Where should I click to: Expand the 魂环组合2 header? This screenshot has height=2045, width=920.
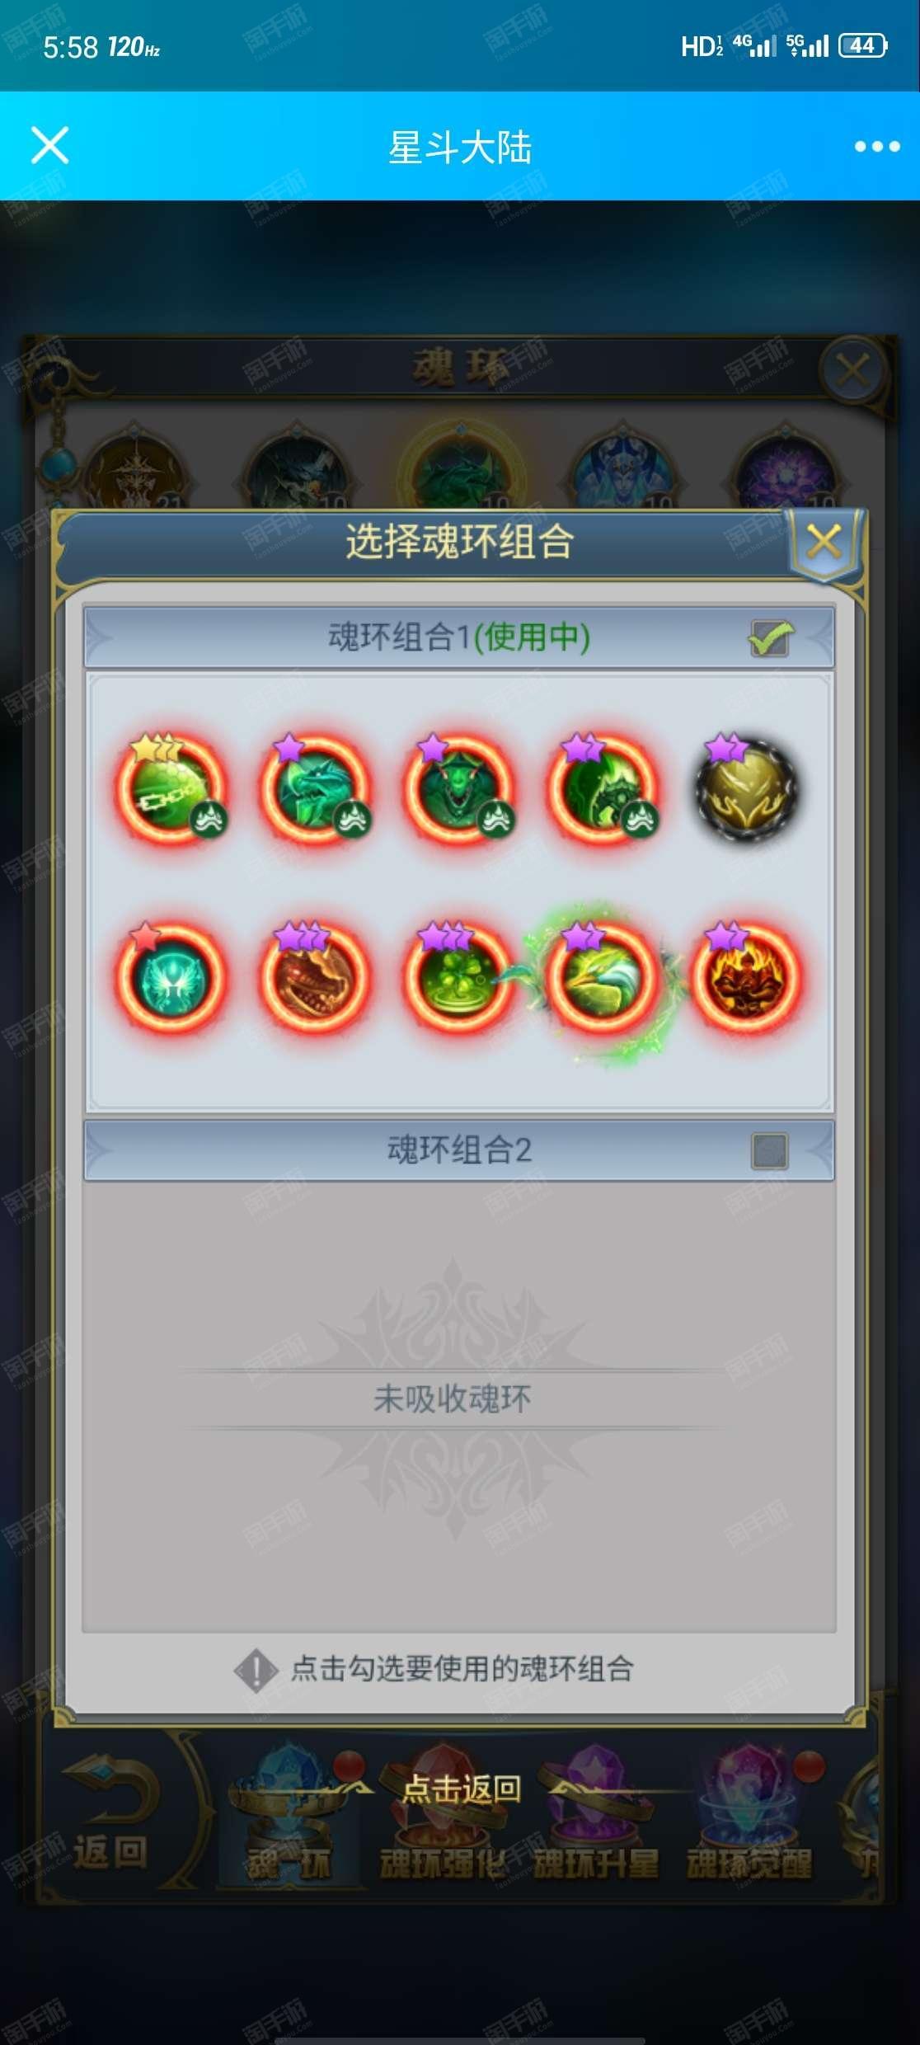pyautogui.click(x=459, y=1150)
